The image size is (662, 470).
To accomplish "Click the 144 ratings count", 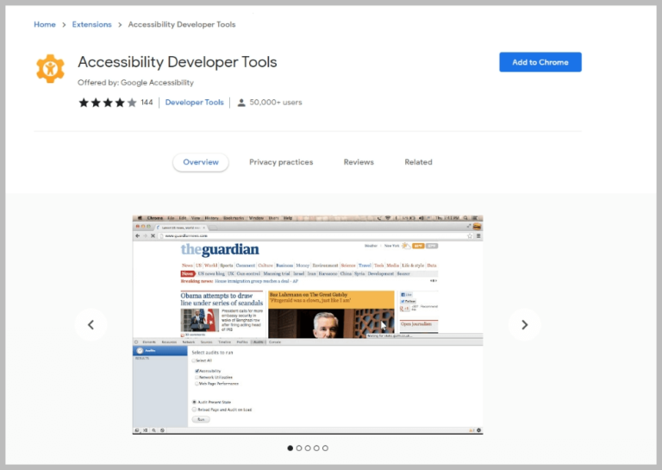I will (147, 103).
